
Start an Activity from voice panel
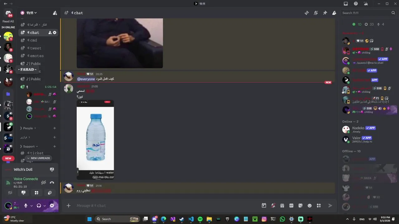coord(36,193)
